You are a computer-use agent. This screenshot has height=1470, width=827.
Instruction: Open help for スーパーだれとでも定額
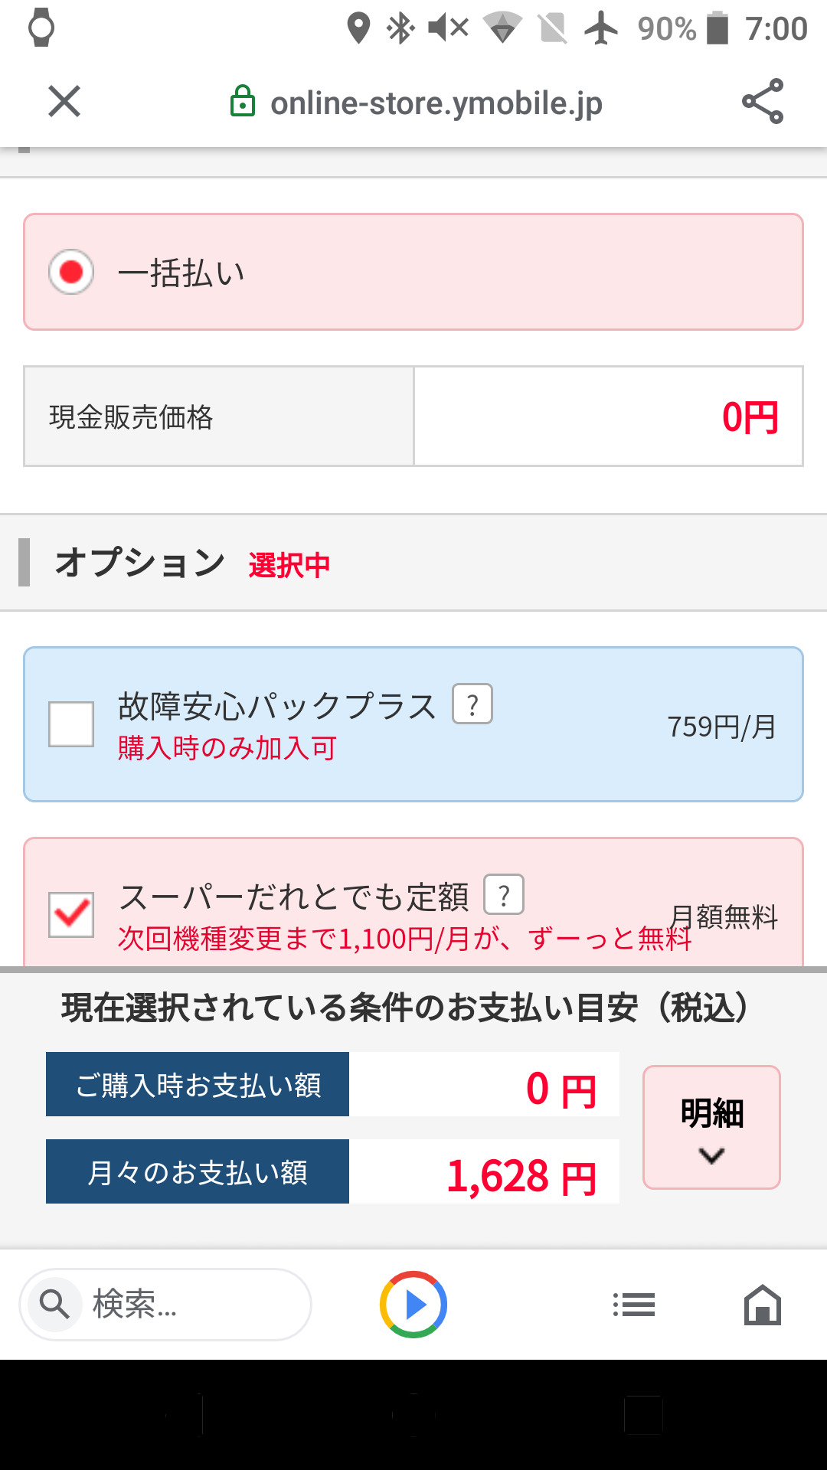[504, 895]
